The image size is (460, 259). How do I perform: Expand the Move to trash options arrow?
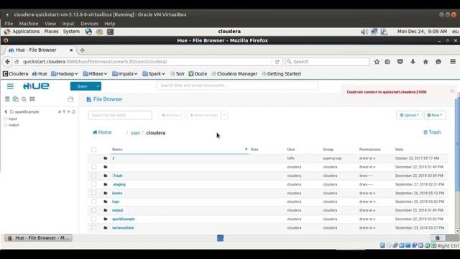[x=224, y=115]
